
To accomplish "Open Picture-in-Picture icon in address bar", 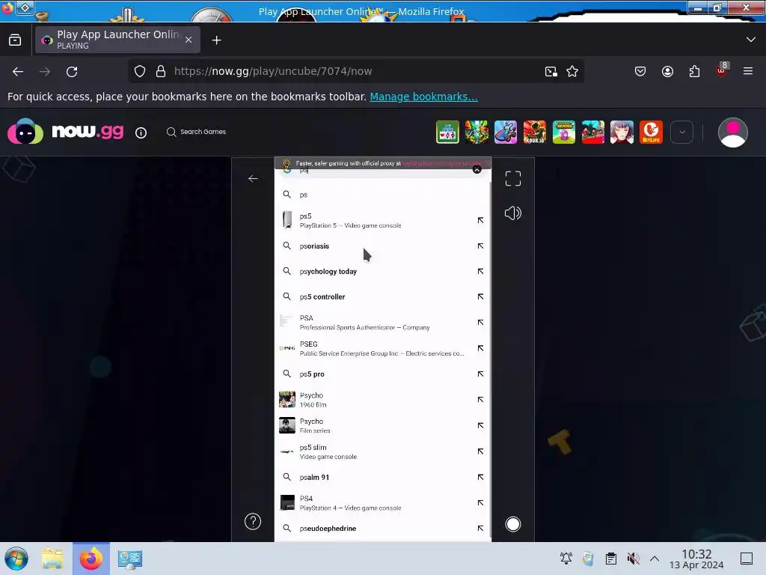I will 551,71.
